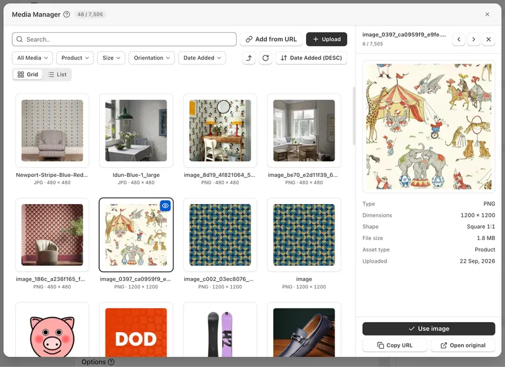
Task: Open the All Media filter dropdown
Action: [32, 58]
